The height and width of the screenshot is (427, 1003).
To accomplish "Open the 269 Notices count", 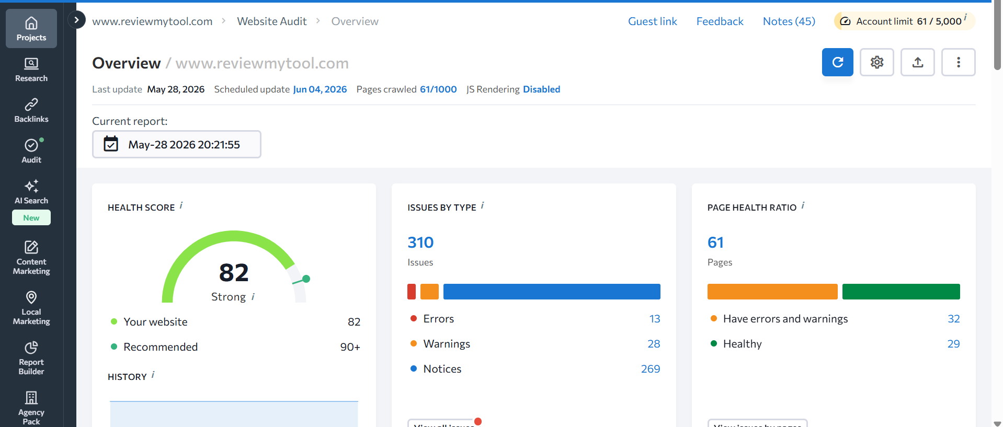I will coord(651,369).
